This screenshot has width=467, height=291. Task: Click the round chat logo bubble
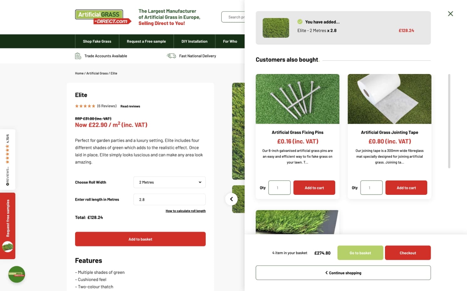point(17,274)
